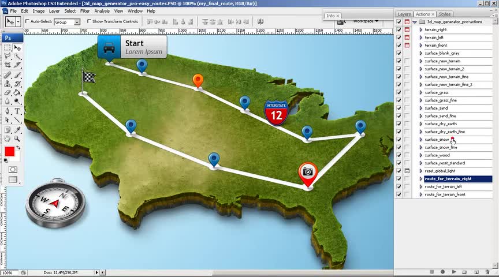499x277 pixels.
Task: Switch to the Styles tab
Action: tap(445, 14)
